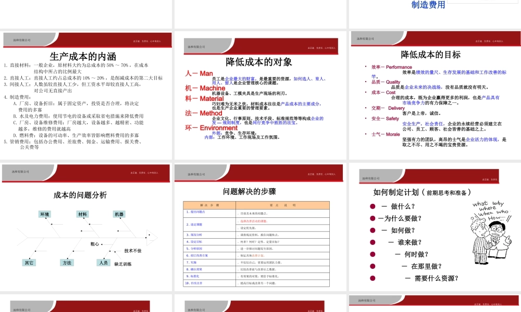Image resolution: width=521 pixels, height=312 pixels.
Task: Click the 人员 box in fishbone diagram
Action: pyautogui.click(x=103, y=263)
